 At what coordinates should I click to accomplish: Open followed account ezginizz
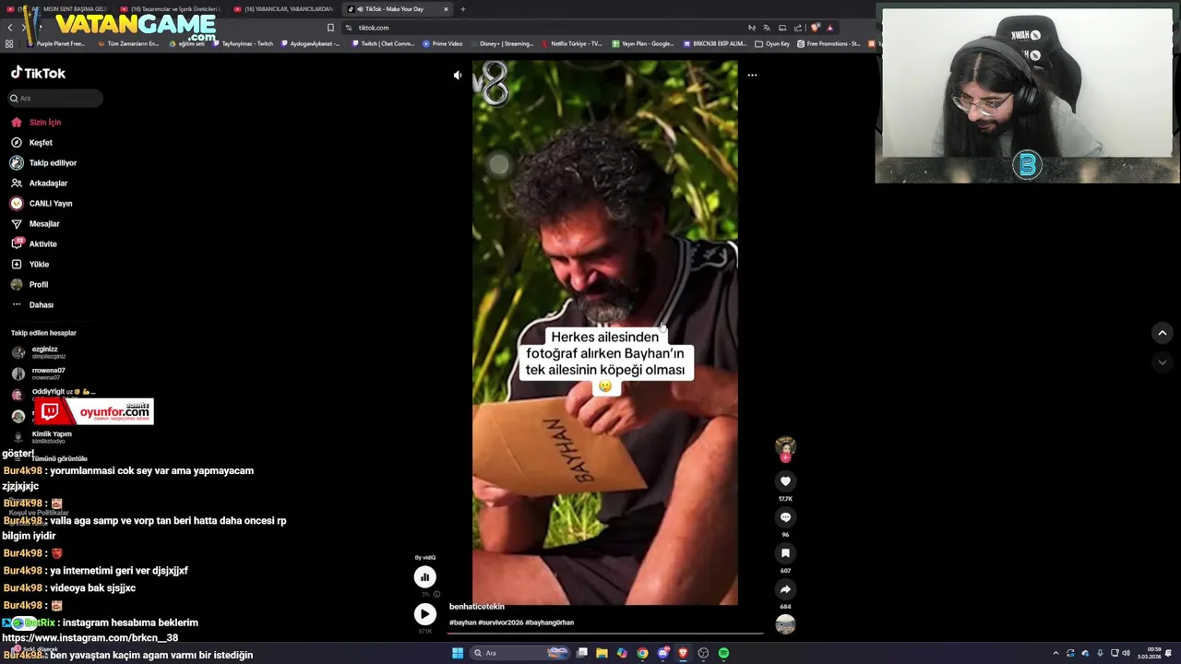[x=39, y=352]
